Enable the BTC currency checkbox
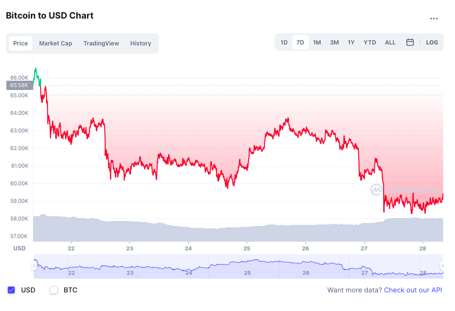The width and height of the screenshot is (455, 311). pyautogui.click(x=54, y=290)
